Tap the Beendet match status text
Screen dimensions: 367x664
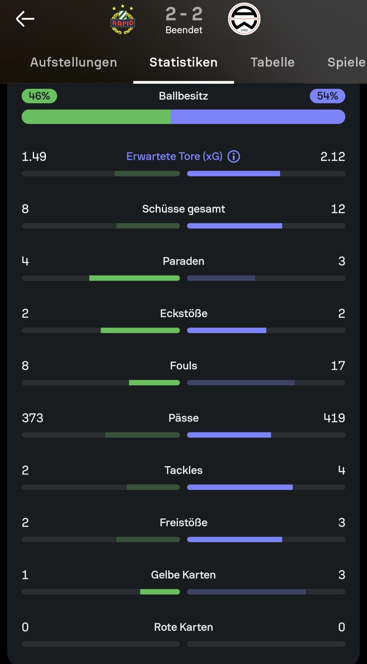(184, 30)
